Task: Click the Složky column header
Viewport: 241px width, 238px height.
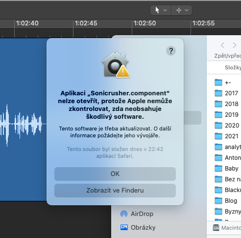Action: pos(233,67)
